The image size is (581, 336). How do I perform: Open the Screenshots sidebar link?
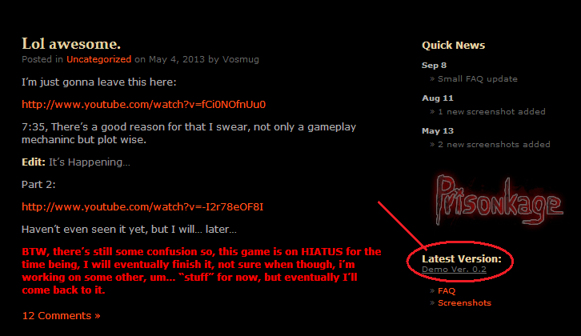[x=464, y=302]
